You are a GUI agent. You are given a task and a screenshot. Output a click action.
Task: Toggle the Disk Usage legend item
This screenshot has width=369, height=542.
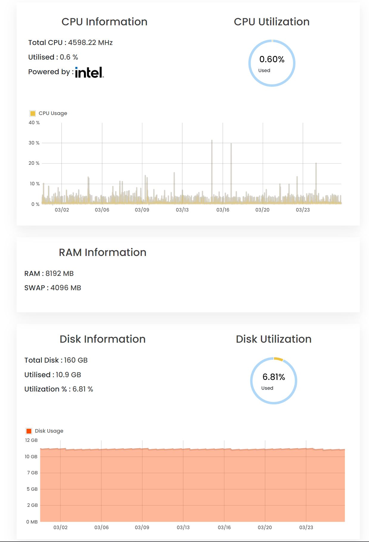point(45,431)
